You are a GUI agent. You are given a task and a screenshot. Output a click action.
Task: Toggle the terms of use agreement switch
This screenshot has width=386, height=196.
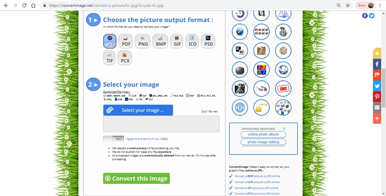[x=113, y=139]
